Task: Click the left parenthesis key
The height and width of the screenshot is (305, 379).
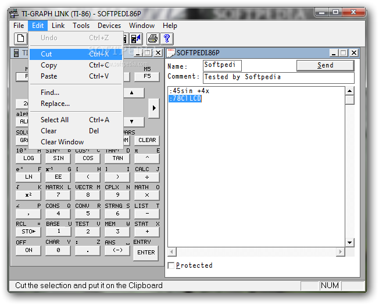Action: (x=88, y=177)
